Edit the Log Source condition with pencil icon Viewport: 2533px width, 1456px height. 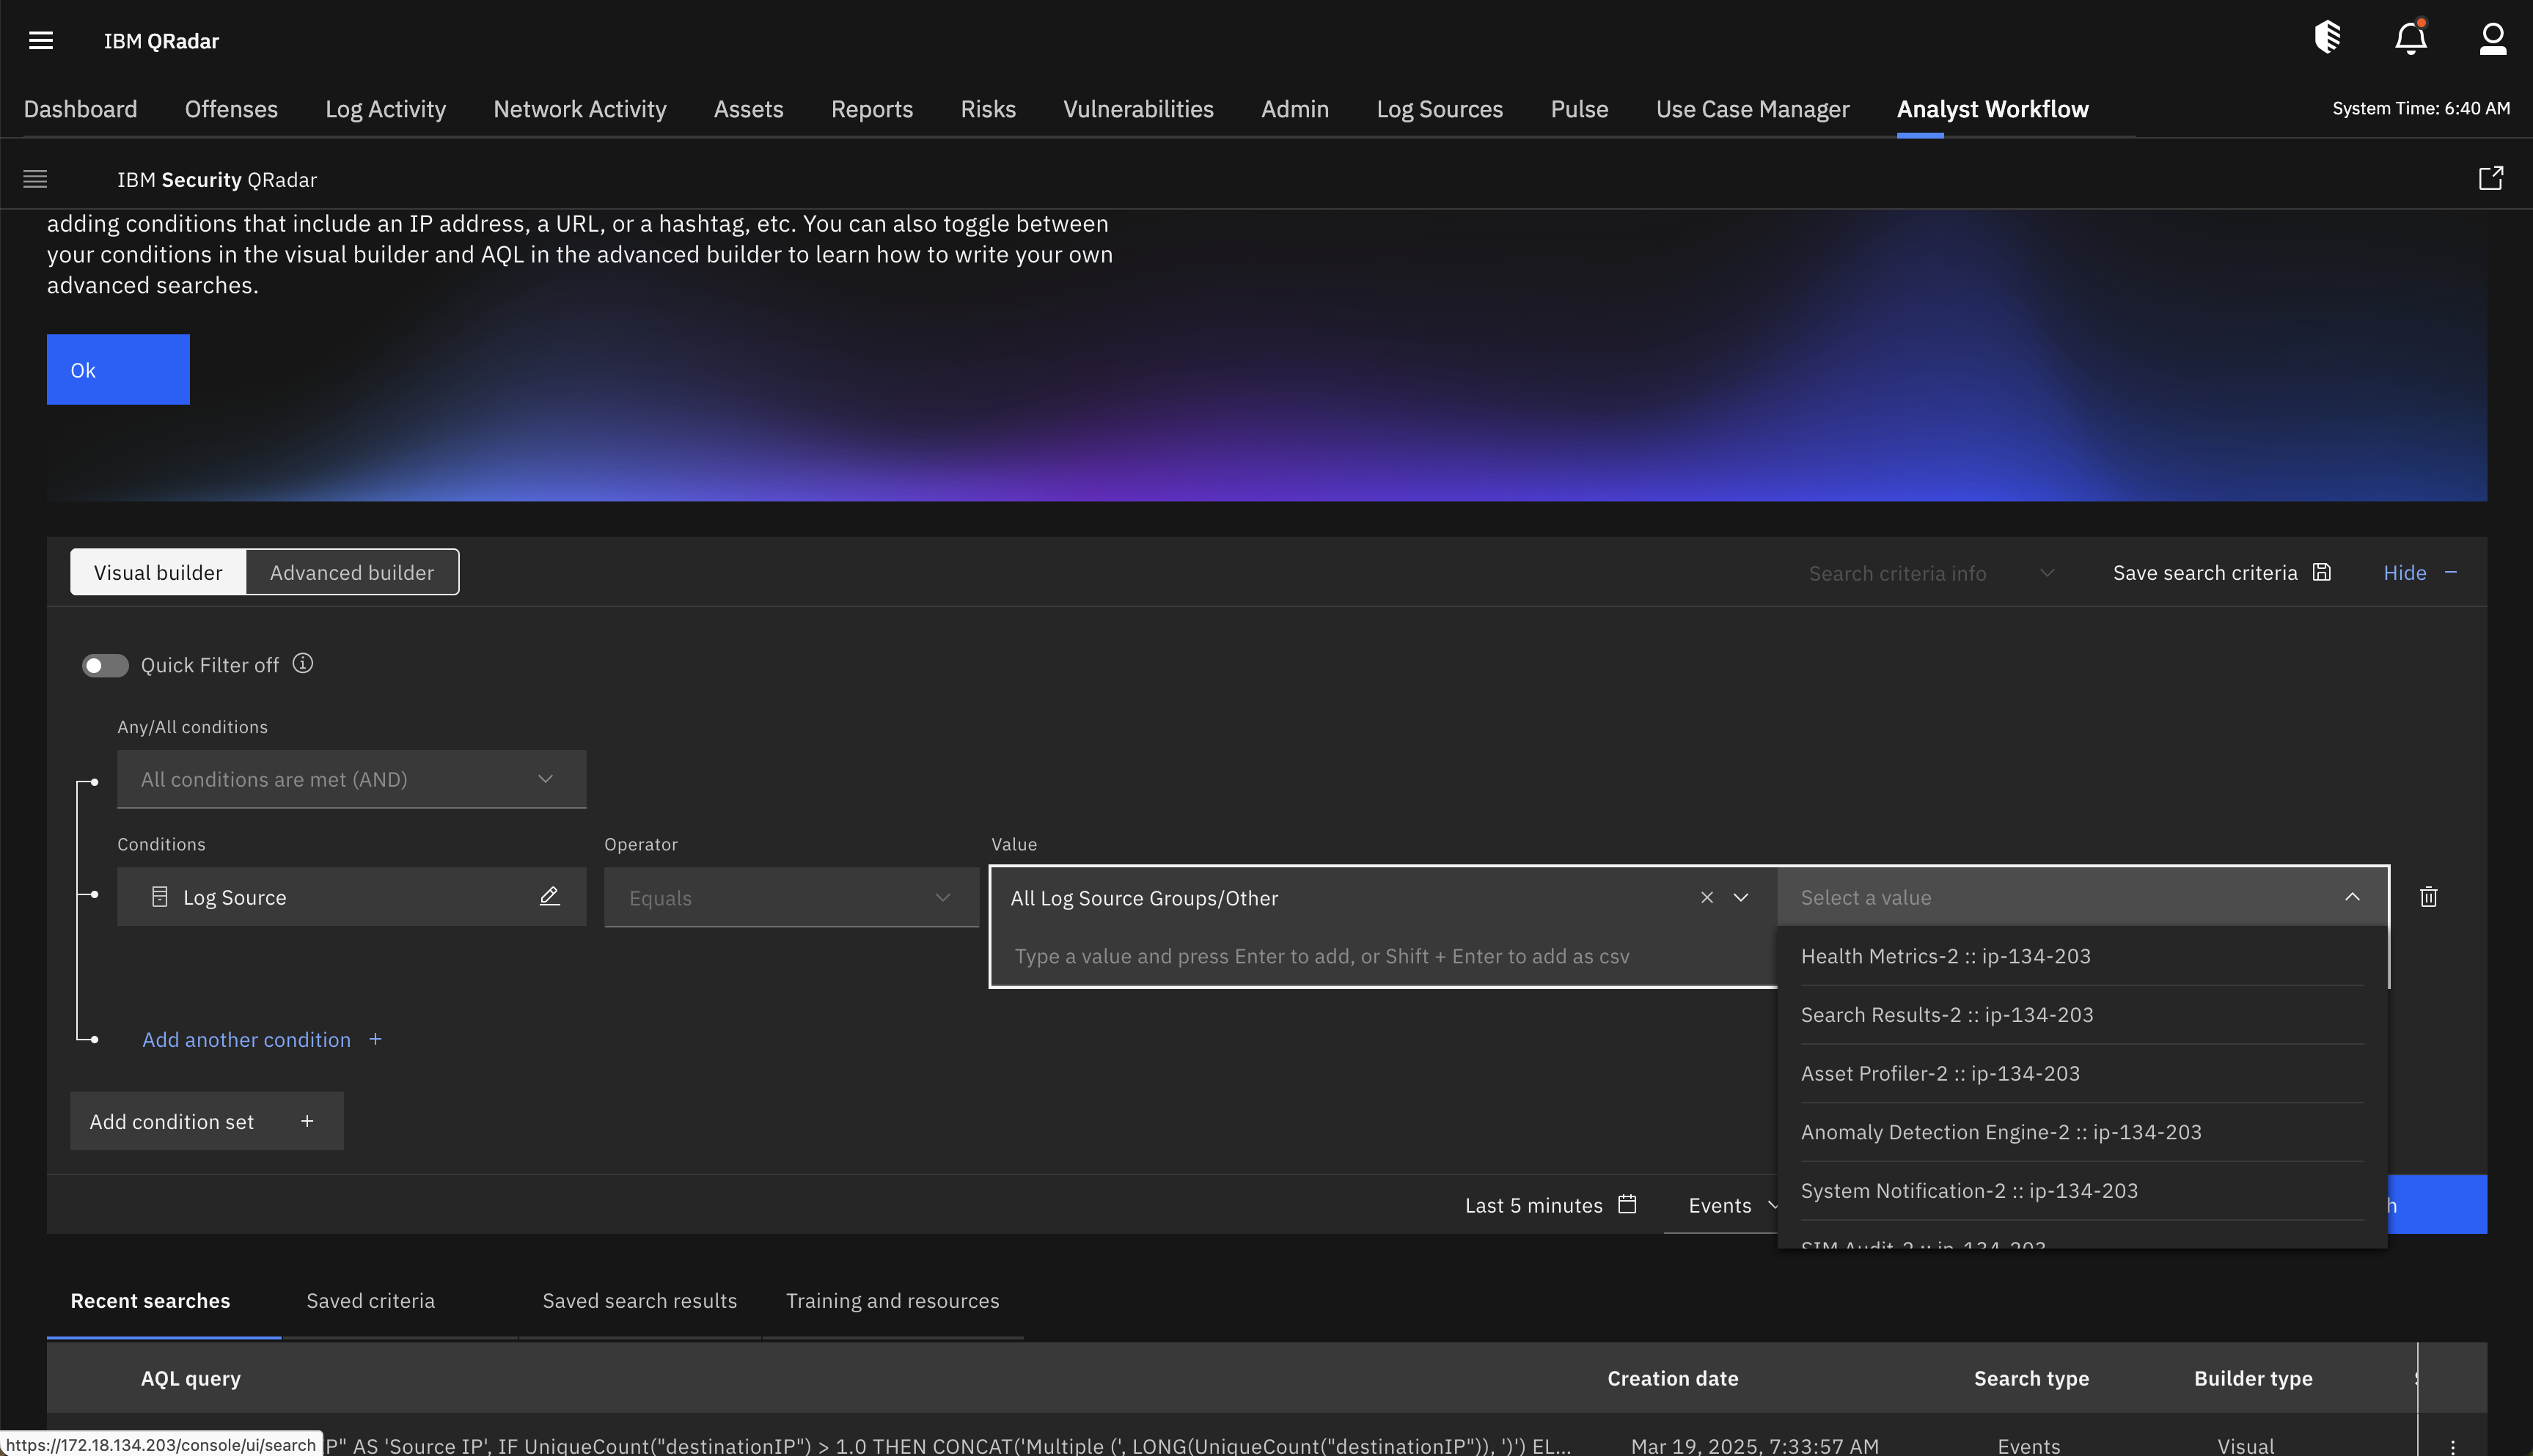[x=550, y=896]
